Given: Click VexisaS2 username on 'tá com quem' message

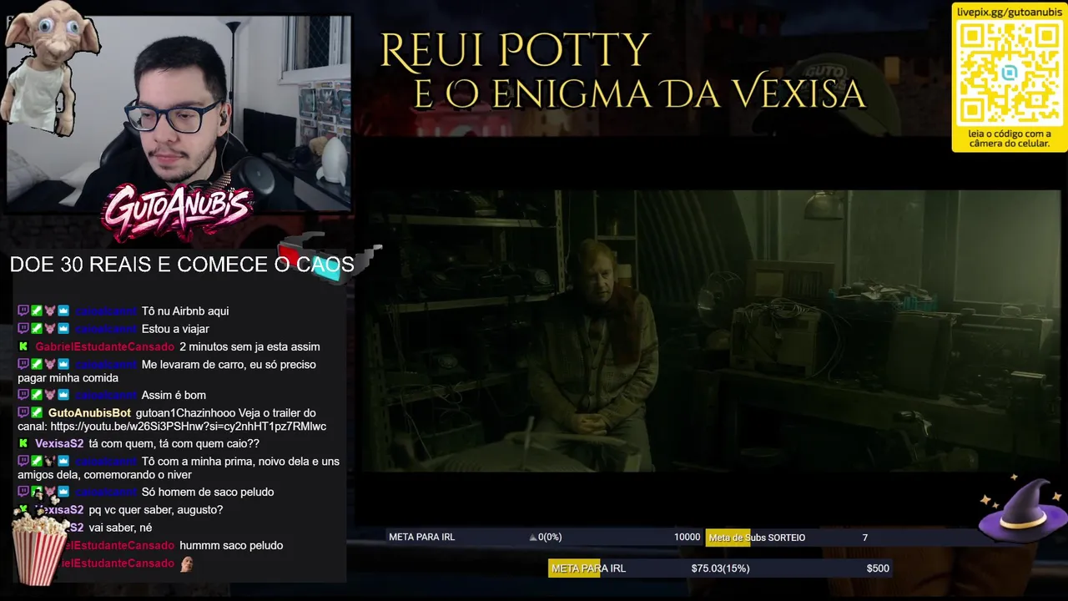Looking at the screenshot, I should click(x=59, y=443).
